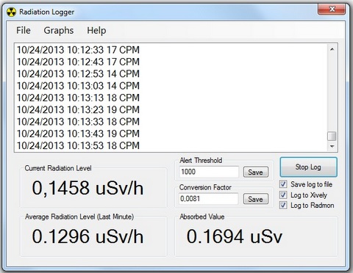Toggle Save log to file checkbox

point(283,184)
